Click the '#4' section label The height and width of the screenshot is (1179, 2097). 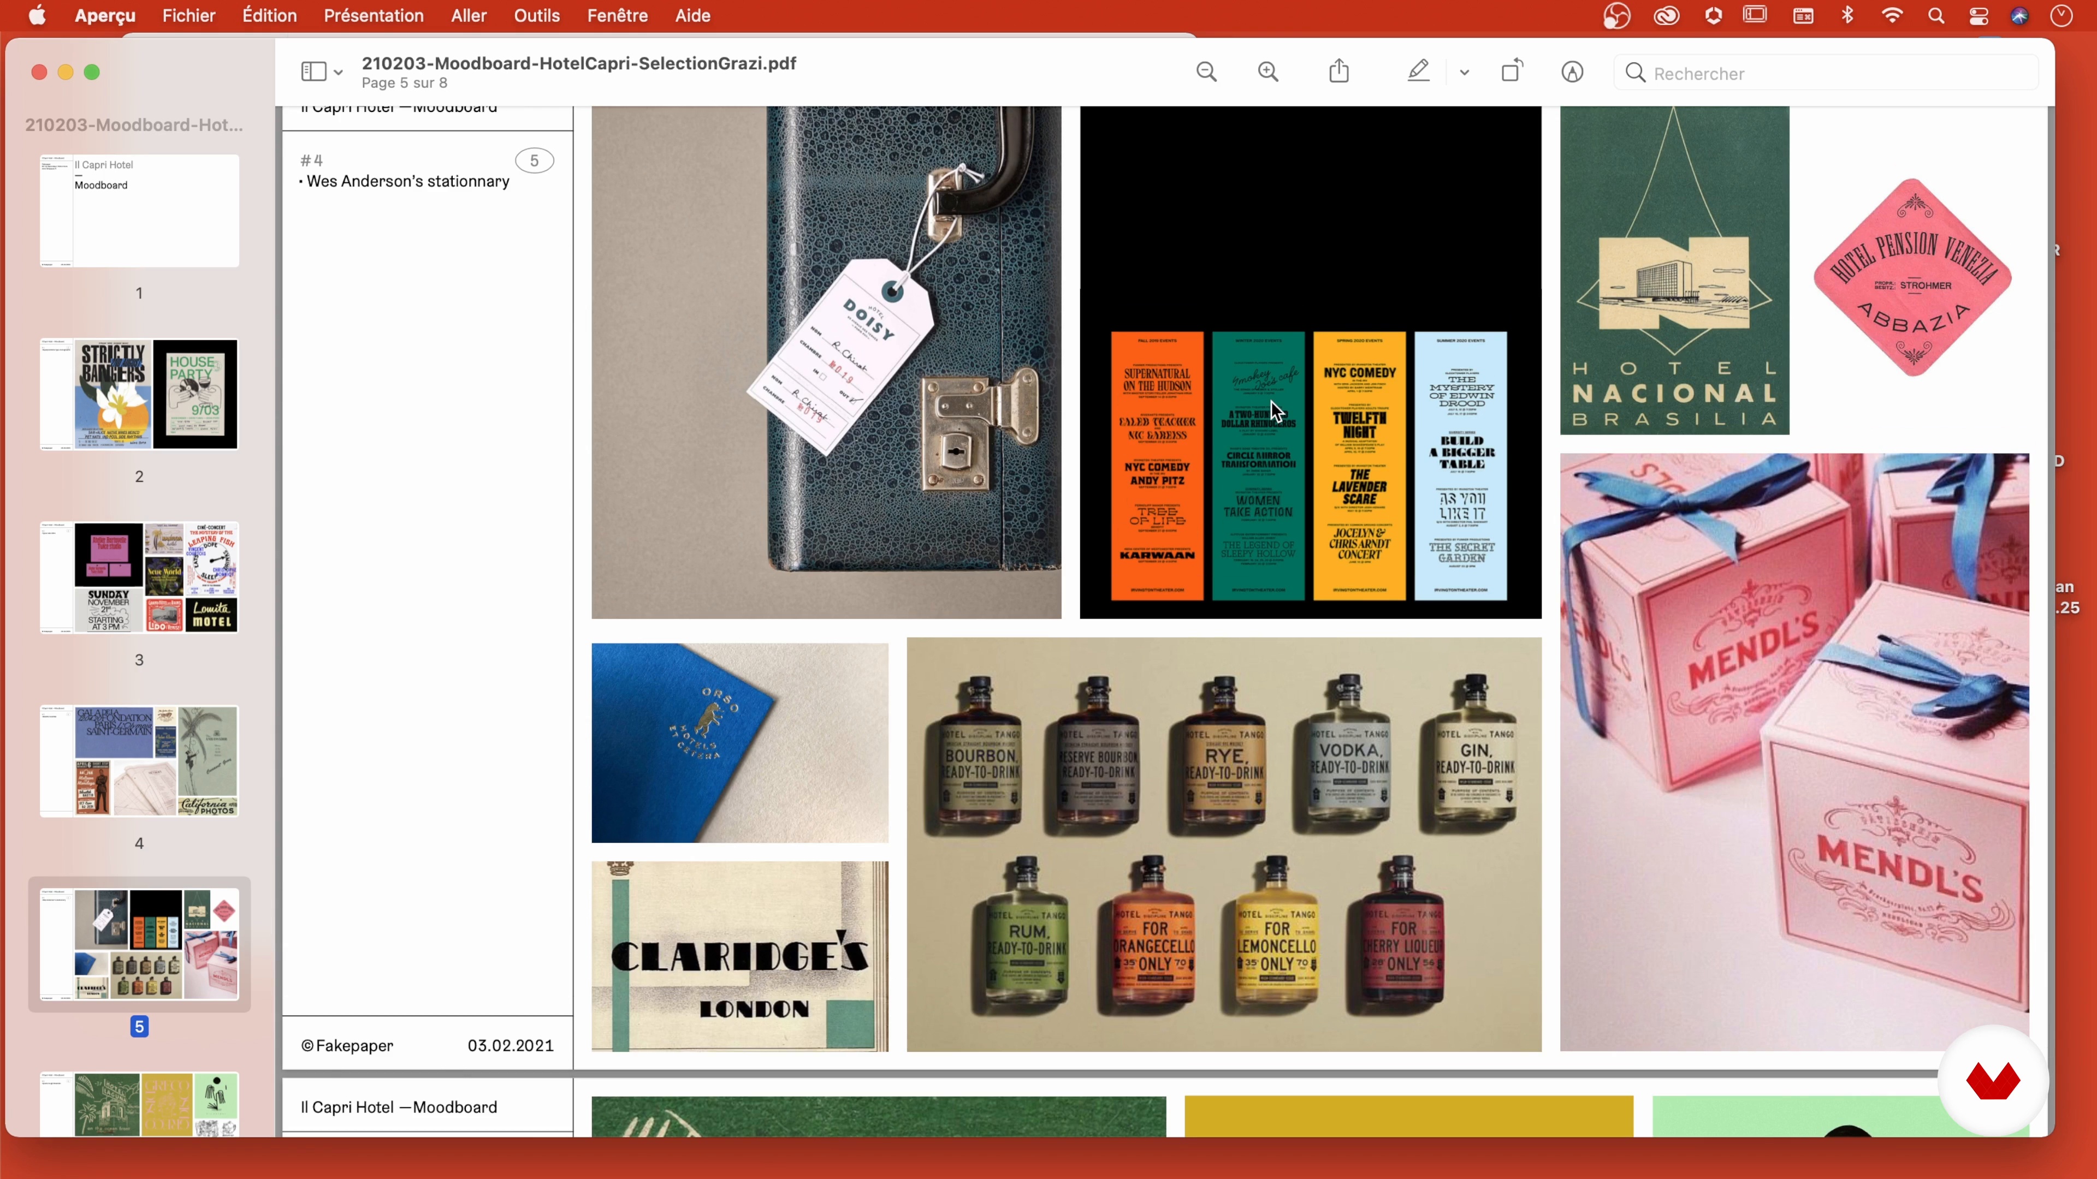tap(311, 160)
